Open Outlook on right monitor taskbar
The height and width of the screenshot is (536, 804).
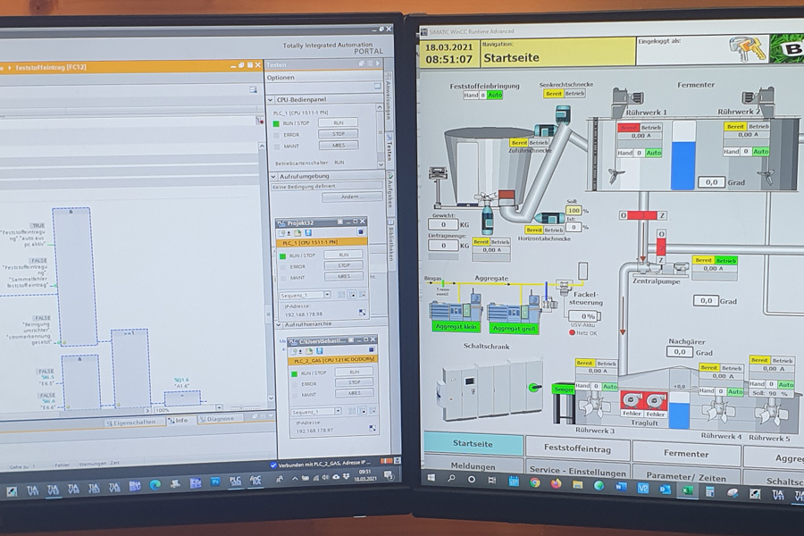click(x=665, y=490)
